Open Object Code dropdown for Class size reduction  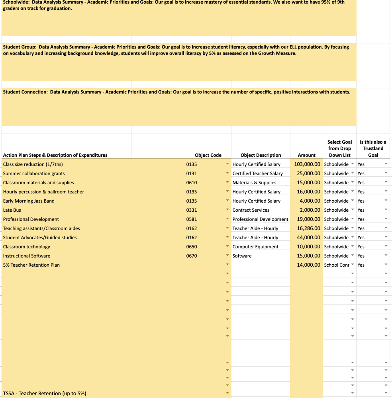pos(227,164)
